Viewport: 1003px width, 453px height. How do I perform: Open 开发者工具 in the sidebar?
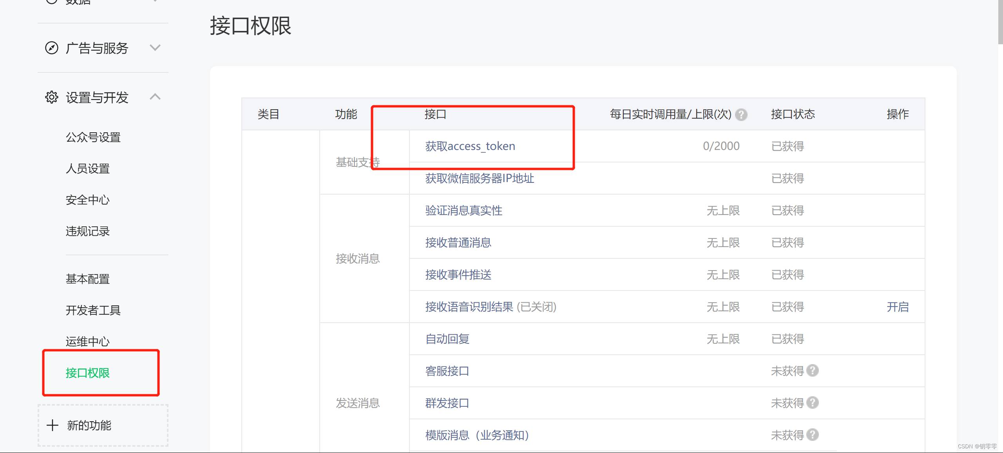[x=93, y=310]
